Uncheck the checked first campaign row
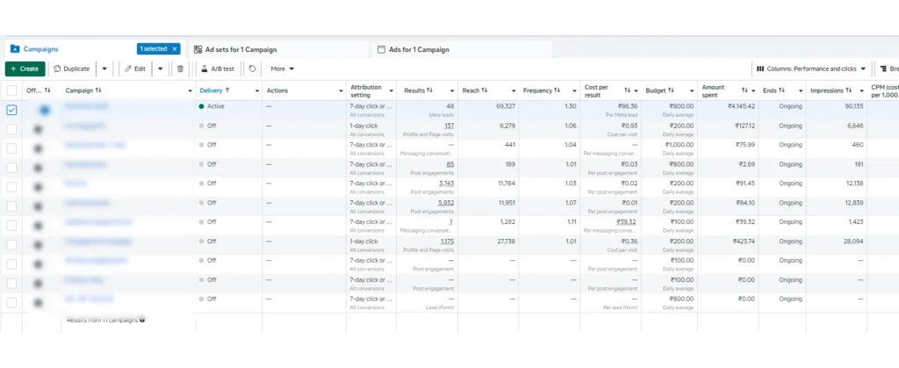The width and height of the screenshot is (899, 368). [x=11, y=110]
